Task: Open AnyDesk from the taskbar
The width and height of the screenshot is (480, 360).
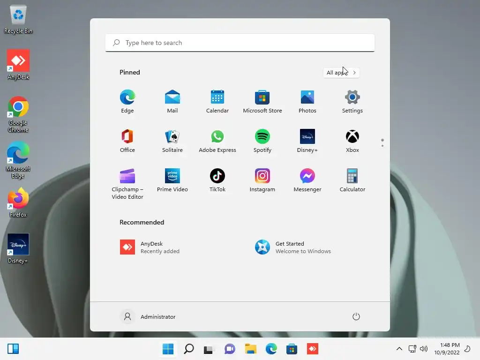Action: pos(313,349)
